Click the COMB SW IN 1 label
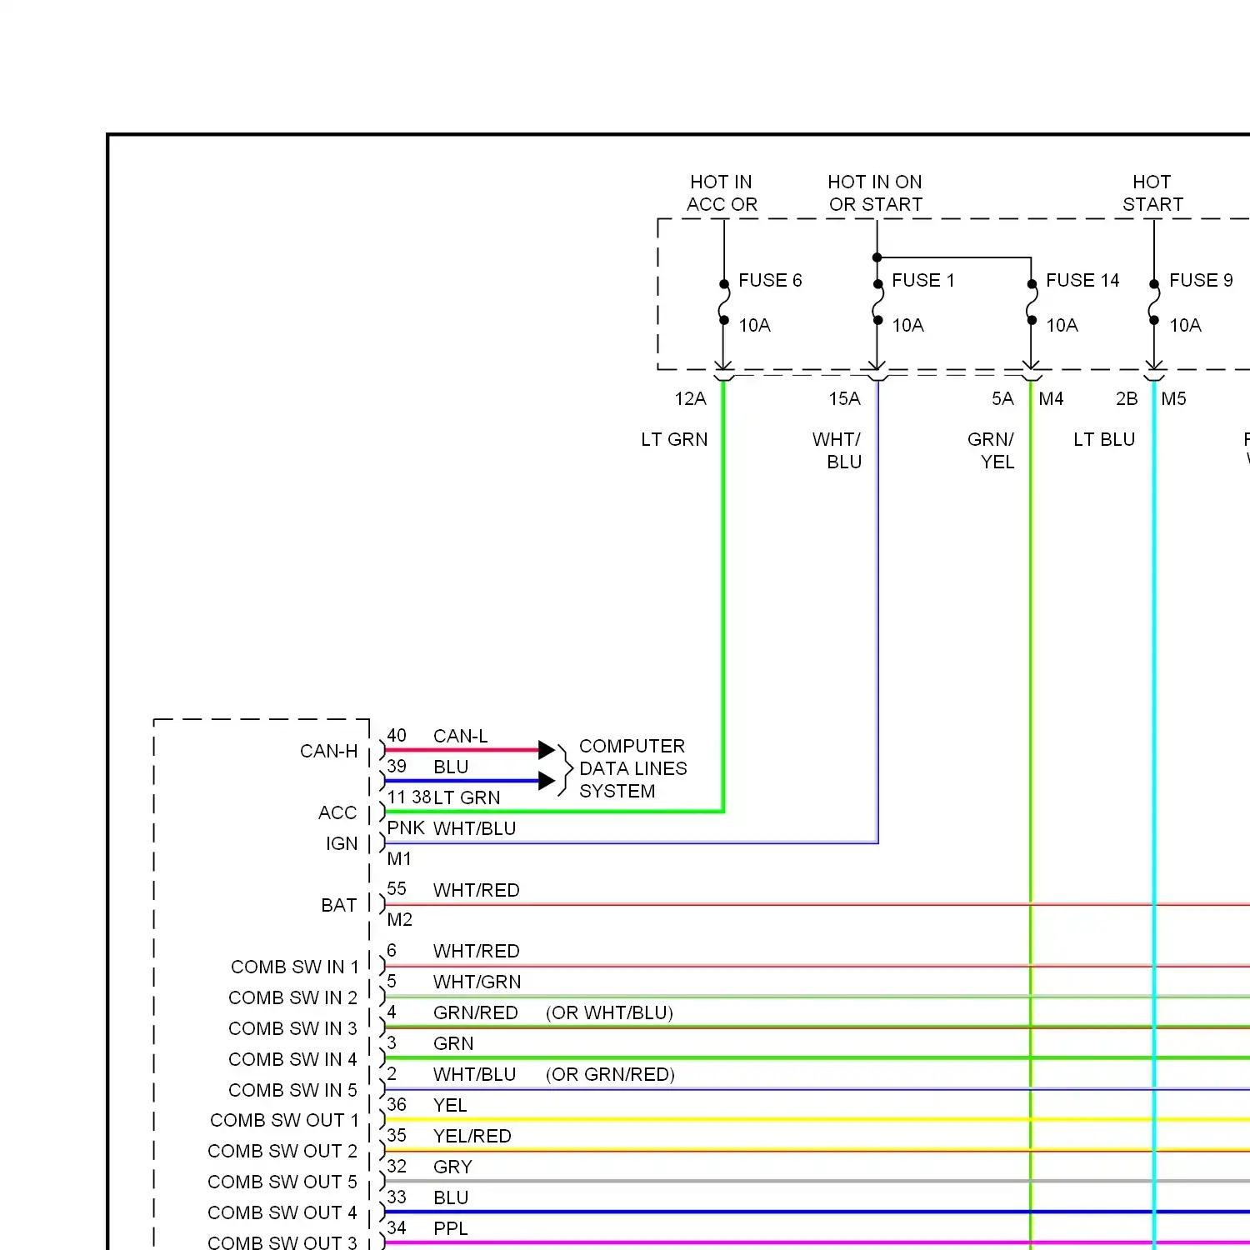Image resolution: width=1250 pixels, height=1250 pixels. [x=295, y=967]
